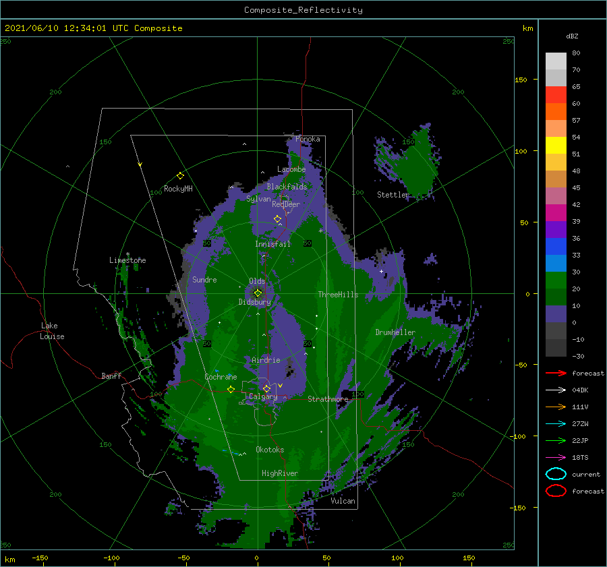Click the Sylvan label
The image size is (607, 567).
pos(258,199)
